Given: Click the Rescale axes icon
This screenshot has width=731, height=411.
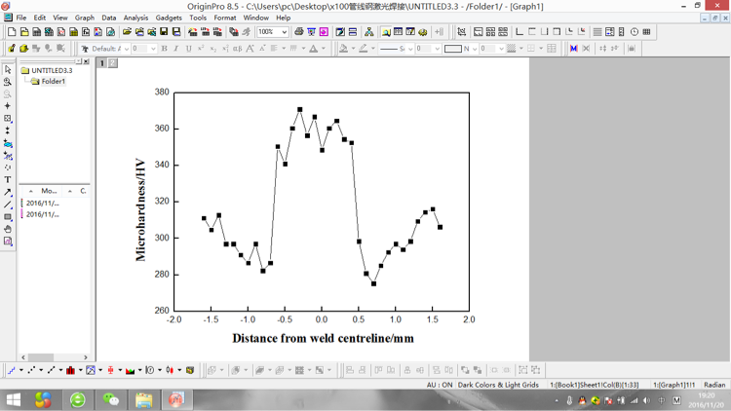Looking at the screenshot, I should pos(461,32).
